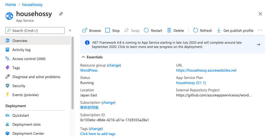Image resolution: width=266 pixels, height=137 pixels.
Task: Click the Deployment Center cube icon
Action: click(x=7, y=133)
